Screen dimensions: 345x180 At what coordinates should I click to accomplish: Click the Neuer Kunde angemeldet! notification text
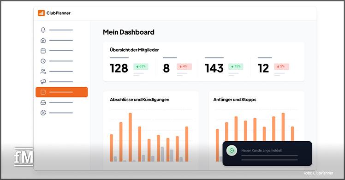(262, 150)
